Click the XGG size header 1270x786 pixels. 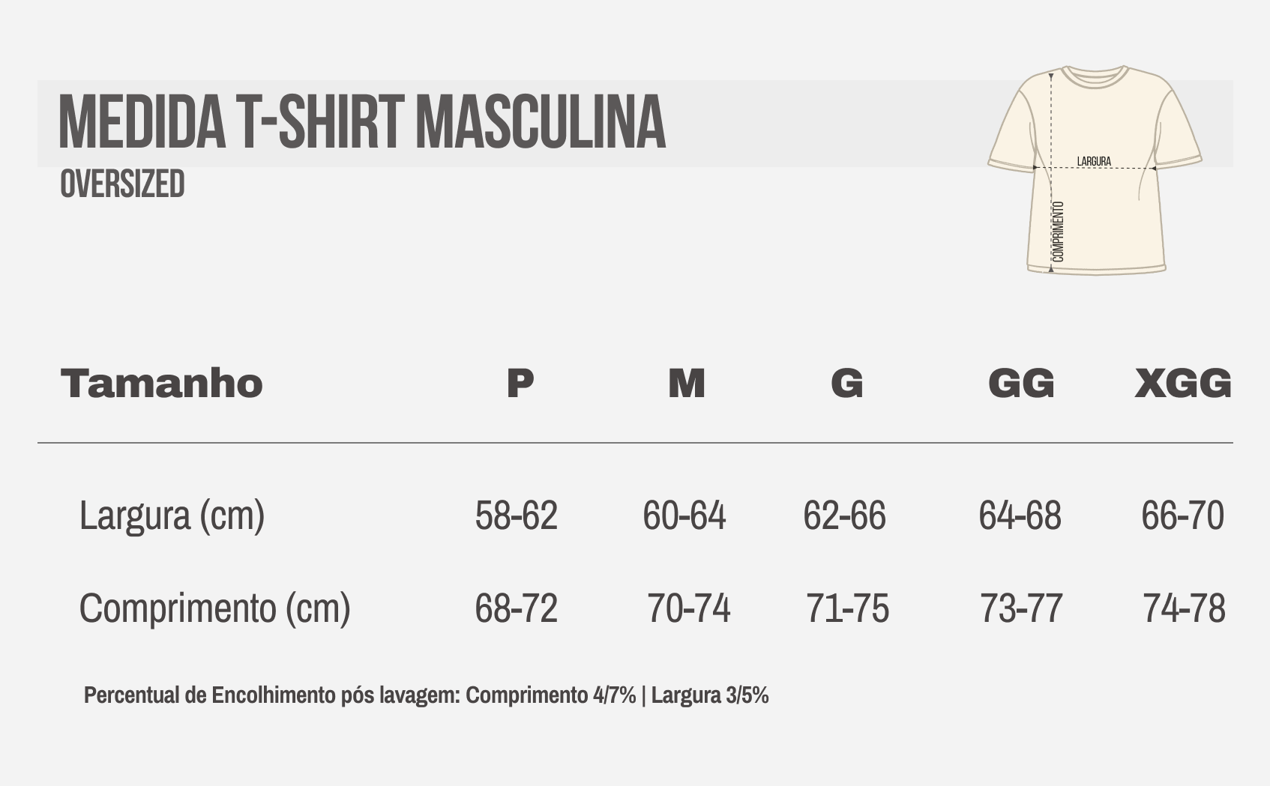[x=1183, y=384]
